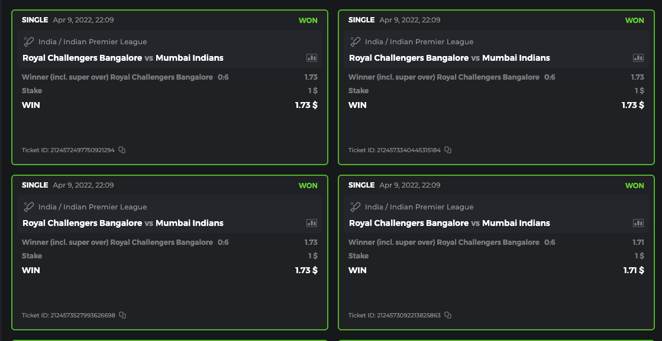Click SINGLE bet type label in bottom-left card
The image size is (662, 341).
[x=35, y=185]
